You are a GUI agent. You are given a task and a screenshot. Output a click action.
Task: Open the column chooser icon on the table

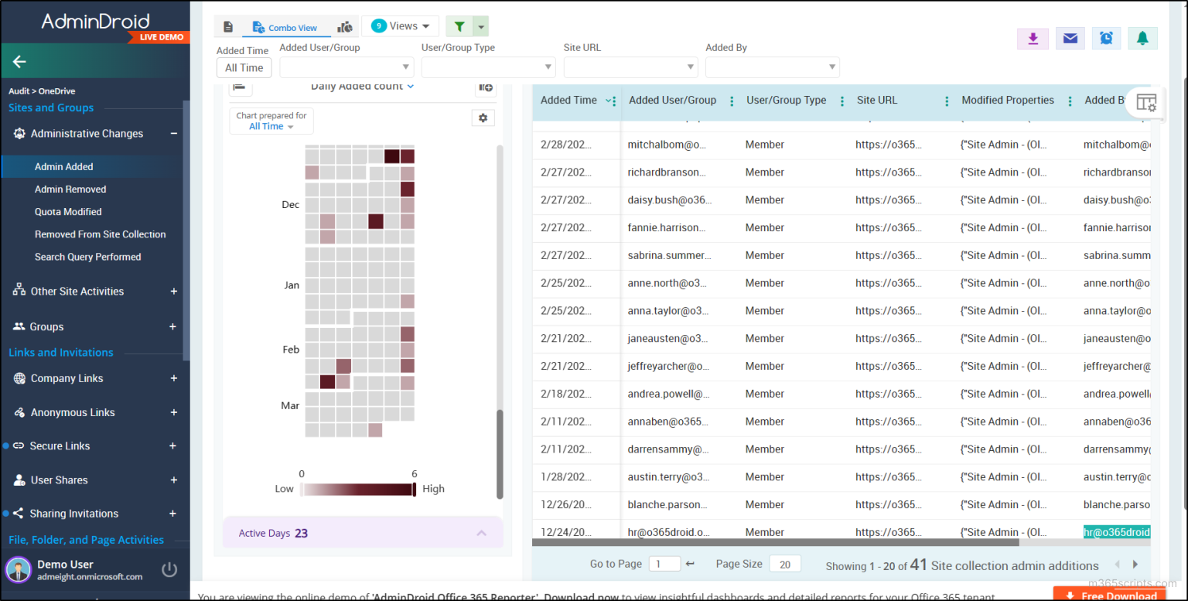[x=1145, y=102]
